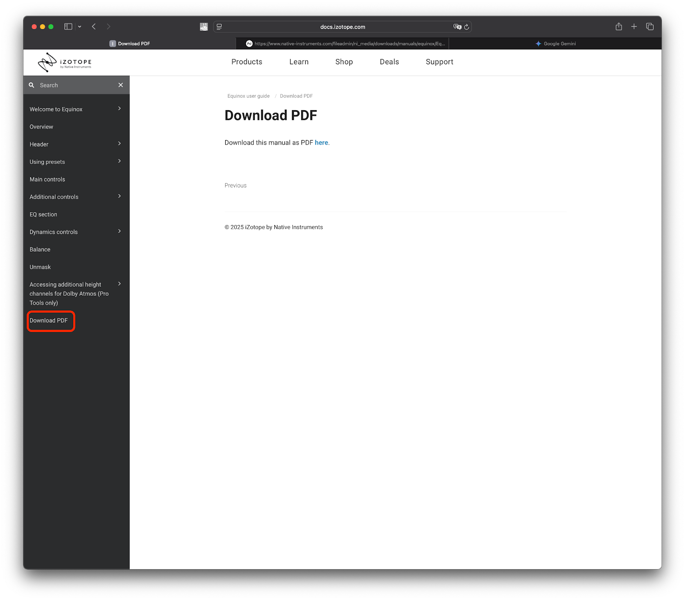Click the 'here' PDF download link

tap(321, 143)
